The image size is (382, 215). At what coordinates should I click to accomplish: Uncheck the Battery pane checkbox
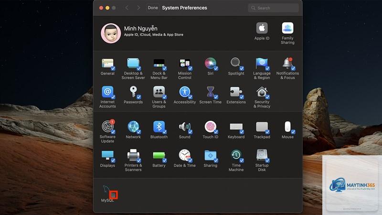tap(164, 161)
